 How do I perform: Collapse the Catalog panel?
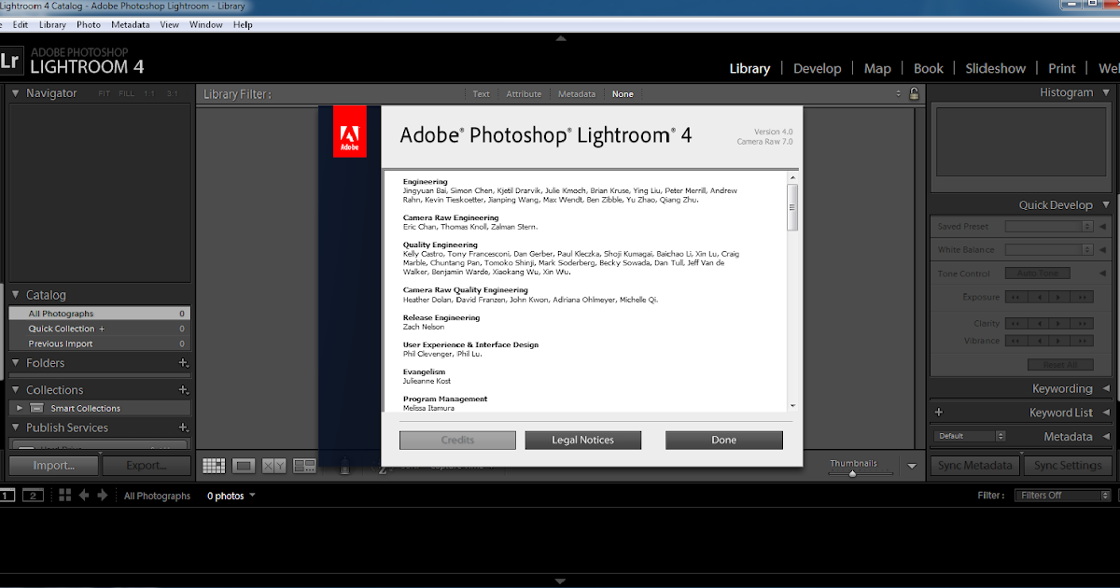(16, 295)
